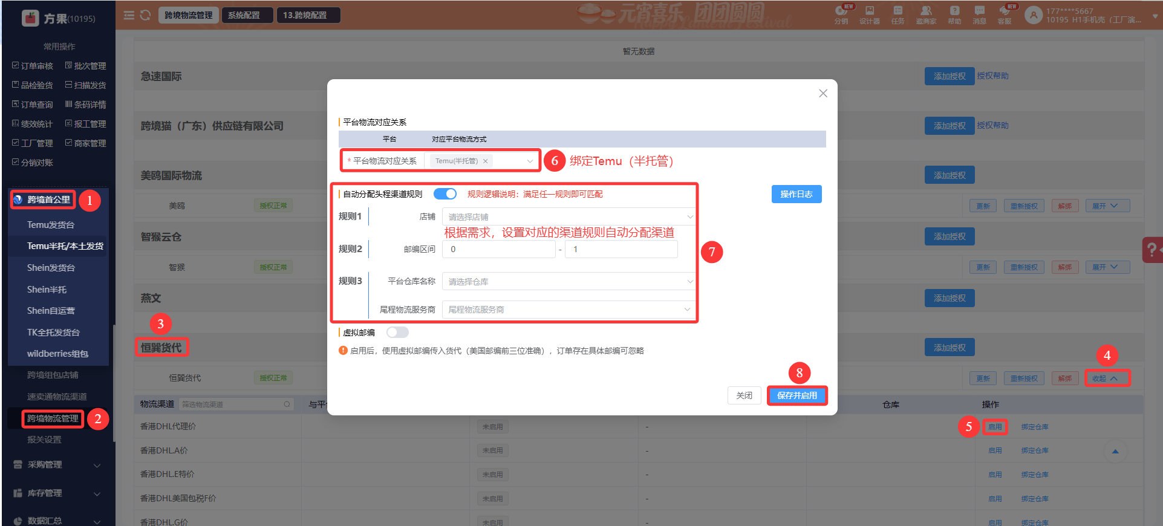Open the 分销 distribution icon
Screen dimensions: 1163x526
(x=841, y=12)
